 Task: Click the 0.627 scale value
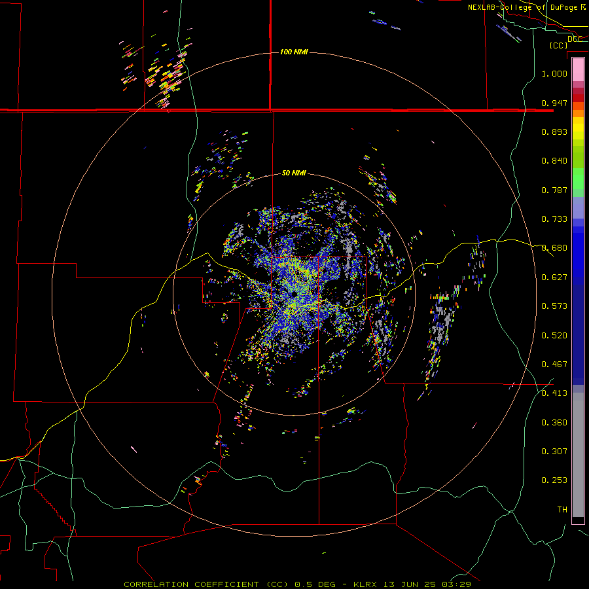(554, 277)
